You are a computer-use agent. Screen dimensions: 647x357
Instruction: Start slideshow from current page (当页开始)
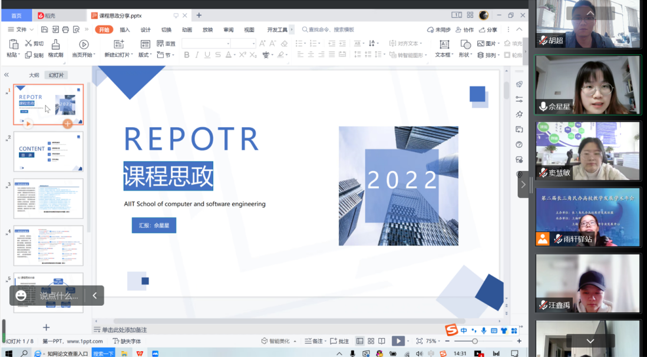coord(84,47)
